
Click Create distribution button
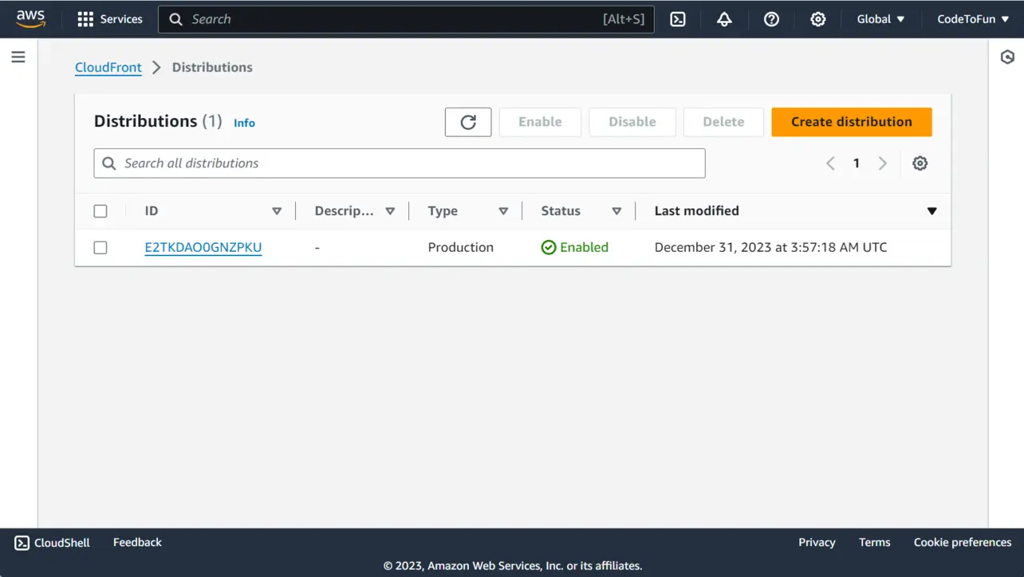point(852,122)
